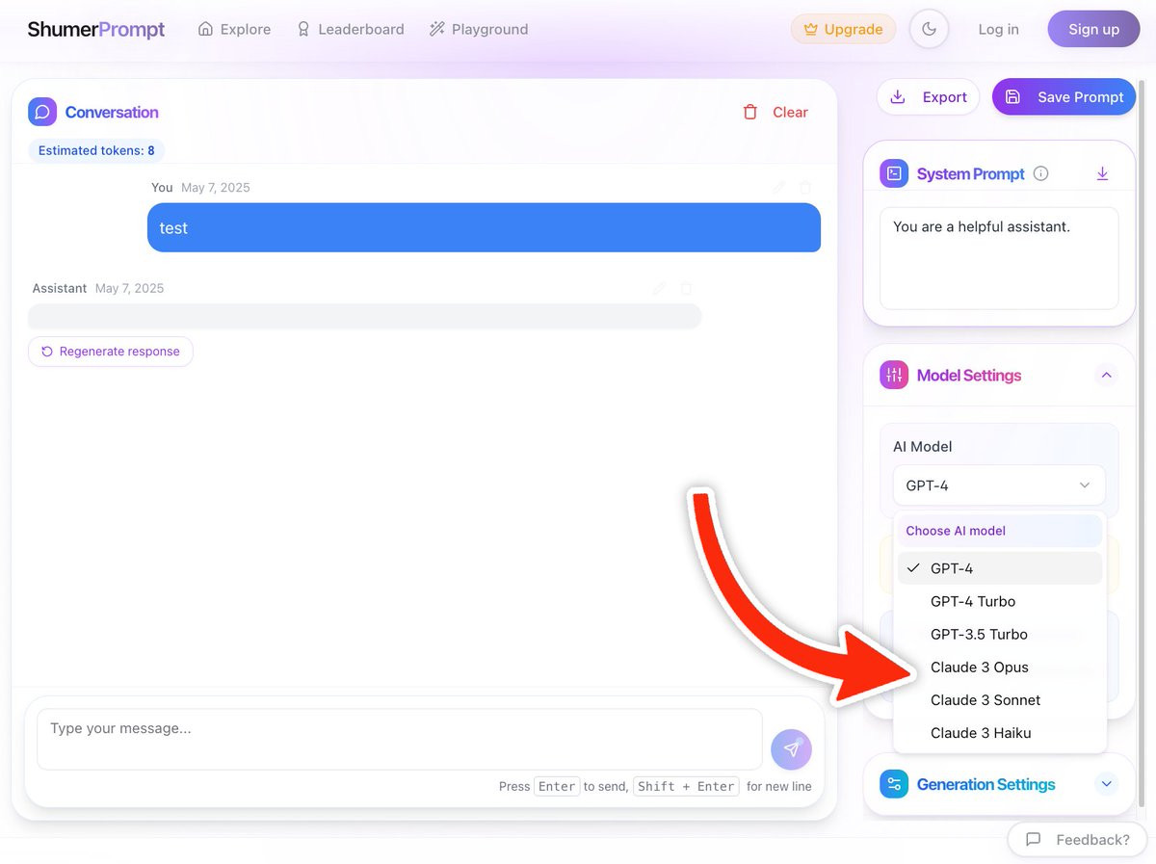The width and height of the screenshot is (1156, 864).
Task: Click the Model Settings heading
Action: pos(968,375)
